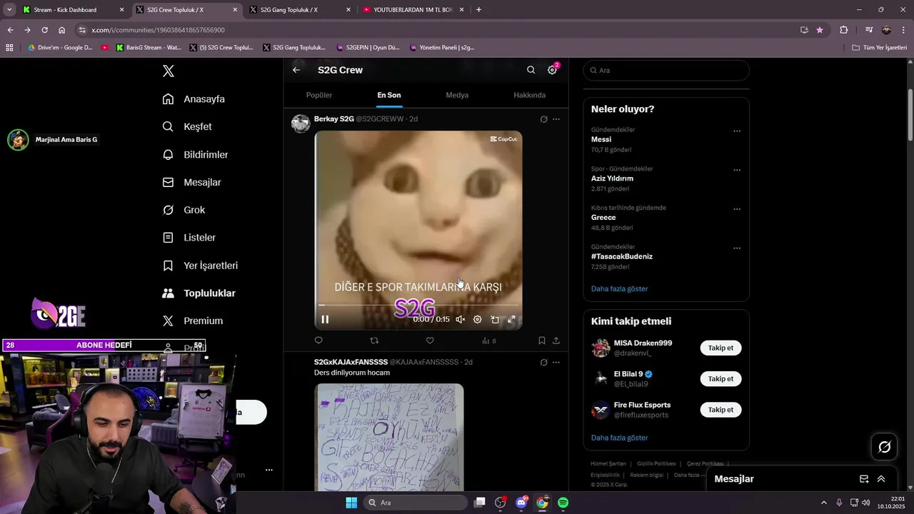The height and width of the screenshot is (514, 914).
Task: Open more options on KAJAAxFANSSSS post
Action: click(x=556, y=363)
